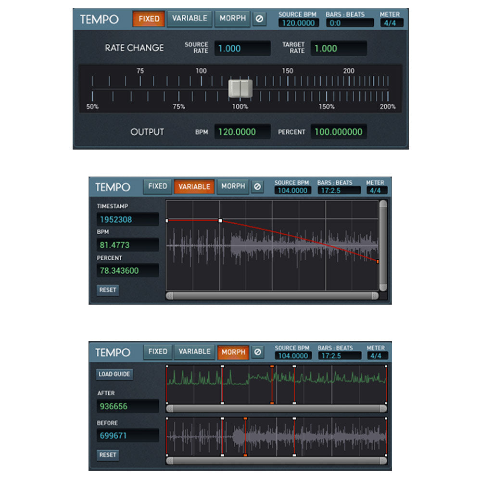Select the orange tempo marker on the guide waveform
481x481 pixels.
[272, 366]
